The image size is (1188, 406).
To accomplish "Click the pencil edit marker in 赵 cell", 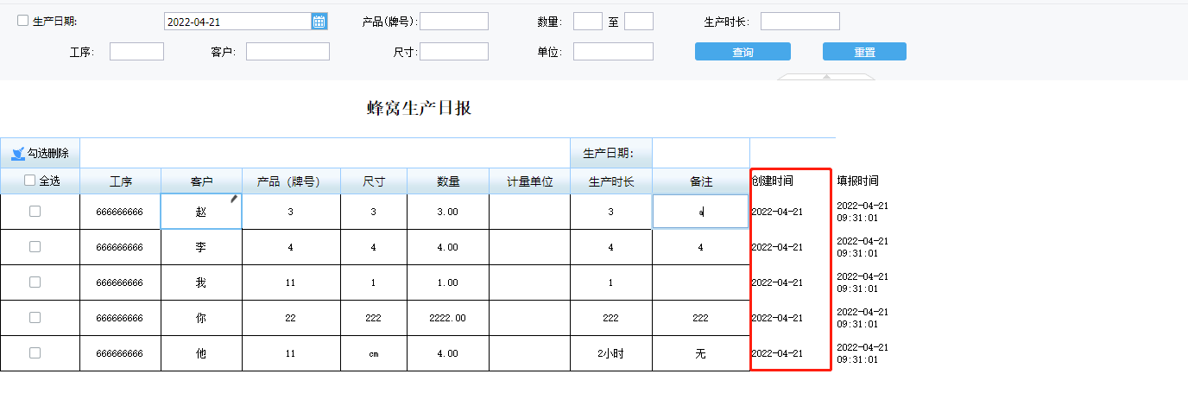I will pyautogui.click(x=234, y=199).
